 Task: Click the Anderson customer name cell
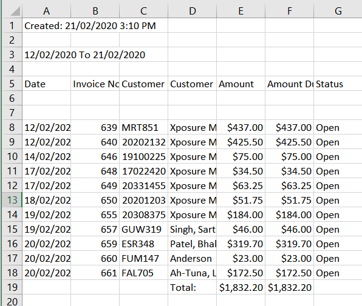193,258
